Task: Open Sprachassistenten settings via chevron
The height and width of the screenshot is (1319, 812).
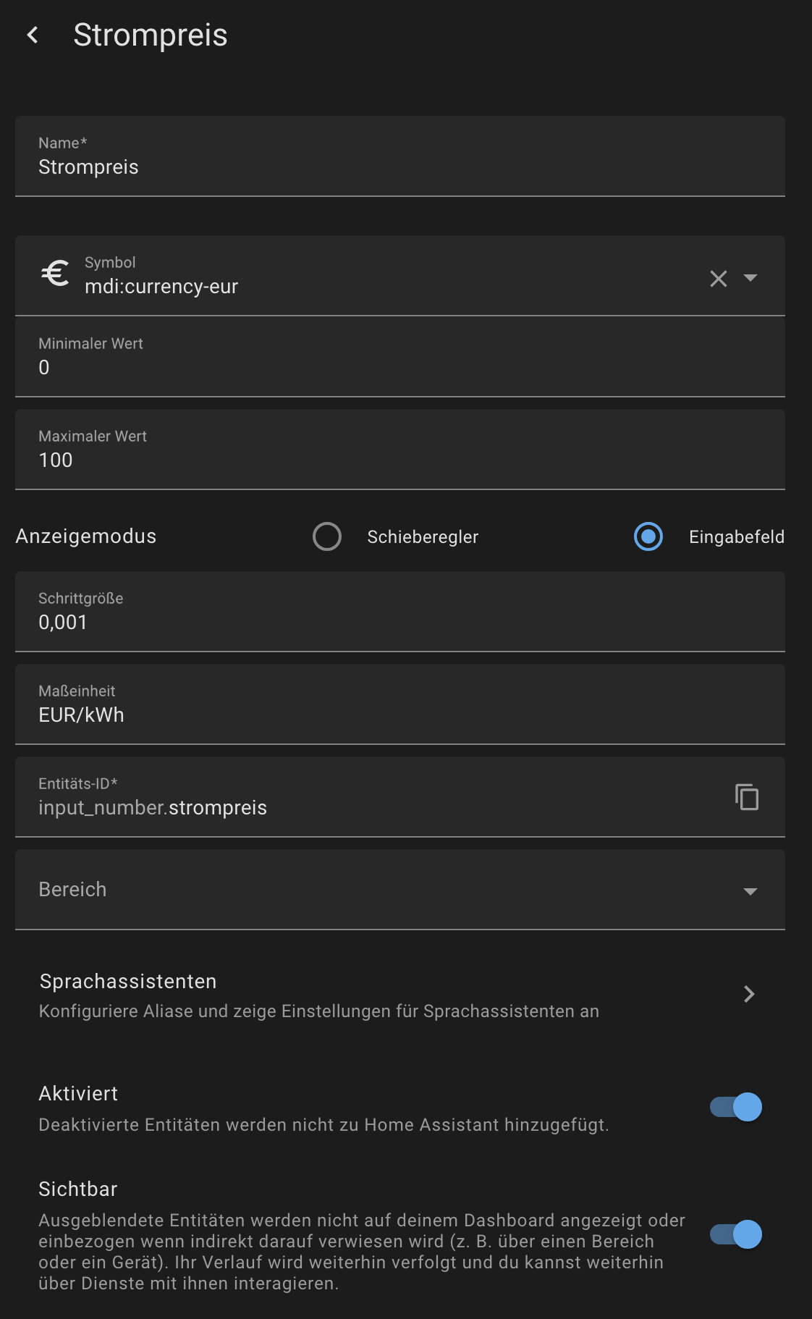Action: tap(749, 994)
